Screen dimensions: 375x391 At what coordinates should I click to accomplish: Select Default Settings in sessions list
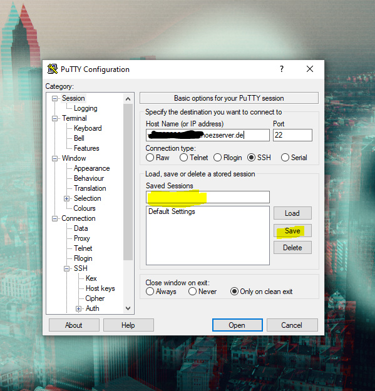point(172,211)
